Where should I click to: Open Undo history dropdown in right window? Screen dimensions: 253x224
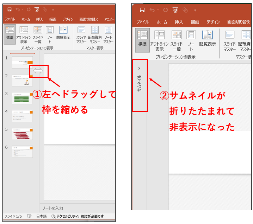(158, 10)
